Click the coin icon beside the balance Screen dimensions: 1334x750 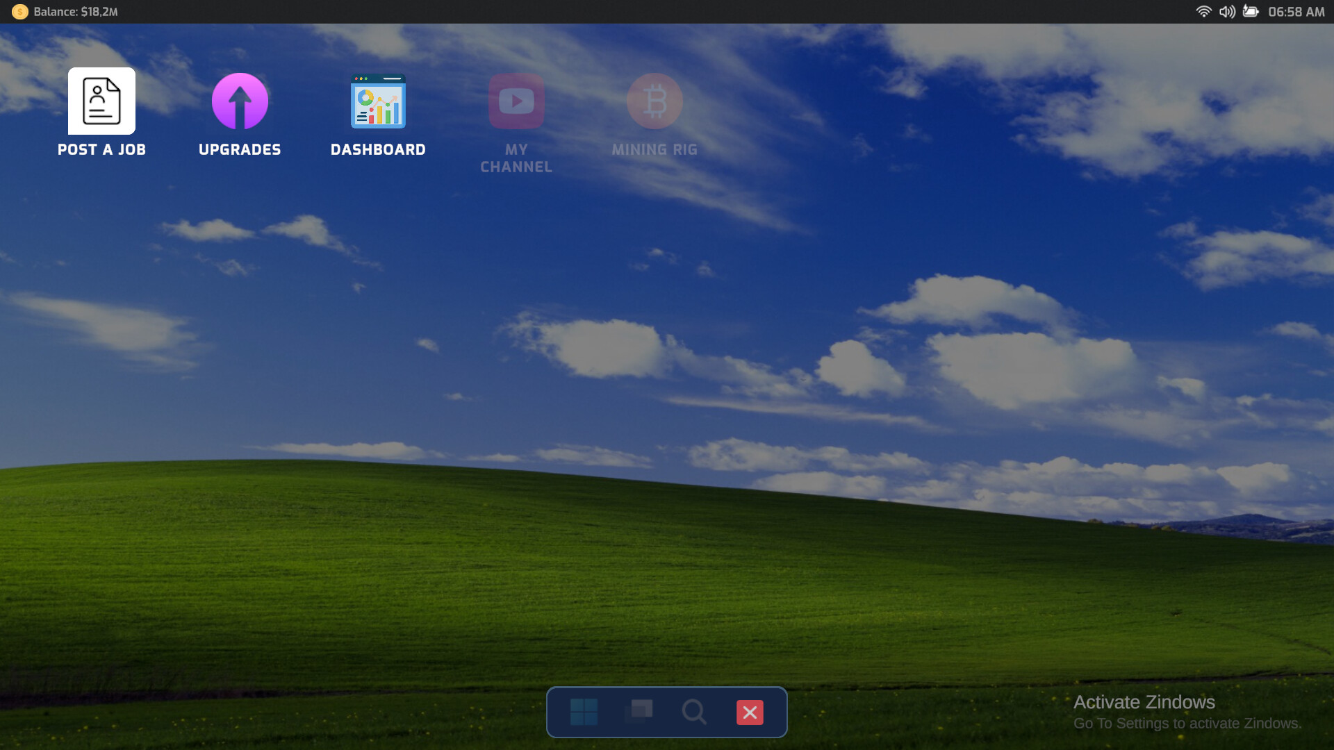click(20, 11)
